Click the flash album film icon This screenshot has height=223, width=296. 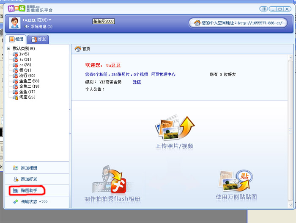[112, 179]
